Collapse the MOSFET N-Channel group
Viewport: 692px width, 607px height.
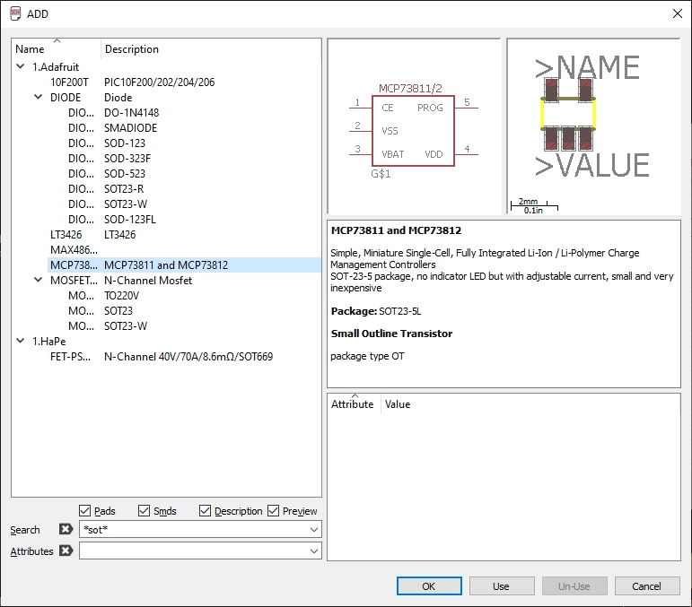tap(39, 280)
